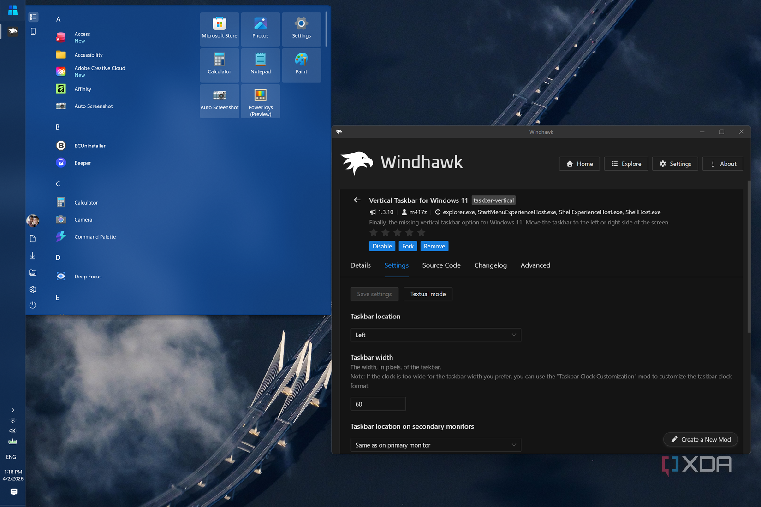Open the Changelog tab

pyautogui.click(x=490, y=265)
